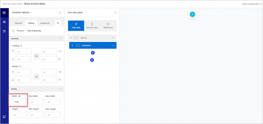Click the blue plus button on canvas
Image resolution: width=263 pixels, height=124 pixels.
pos(192,14)
